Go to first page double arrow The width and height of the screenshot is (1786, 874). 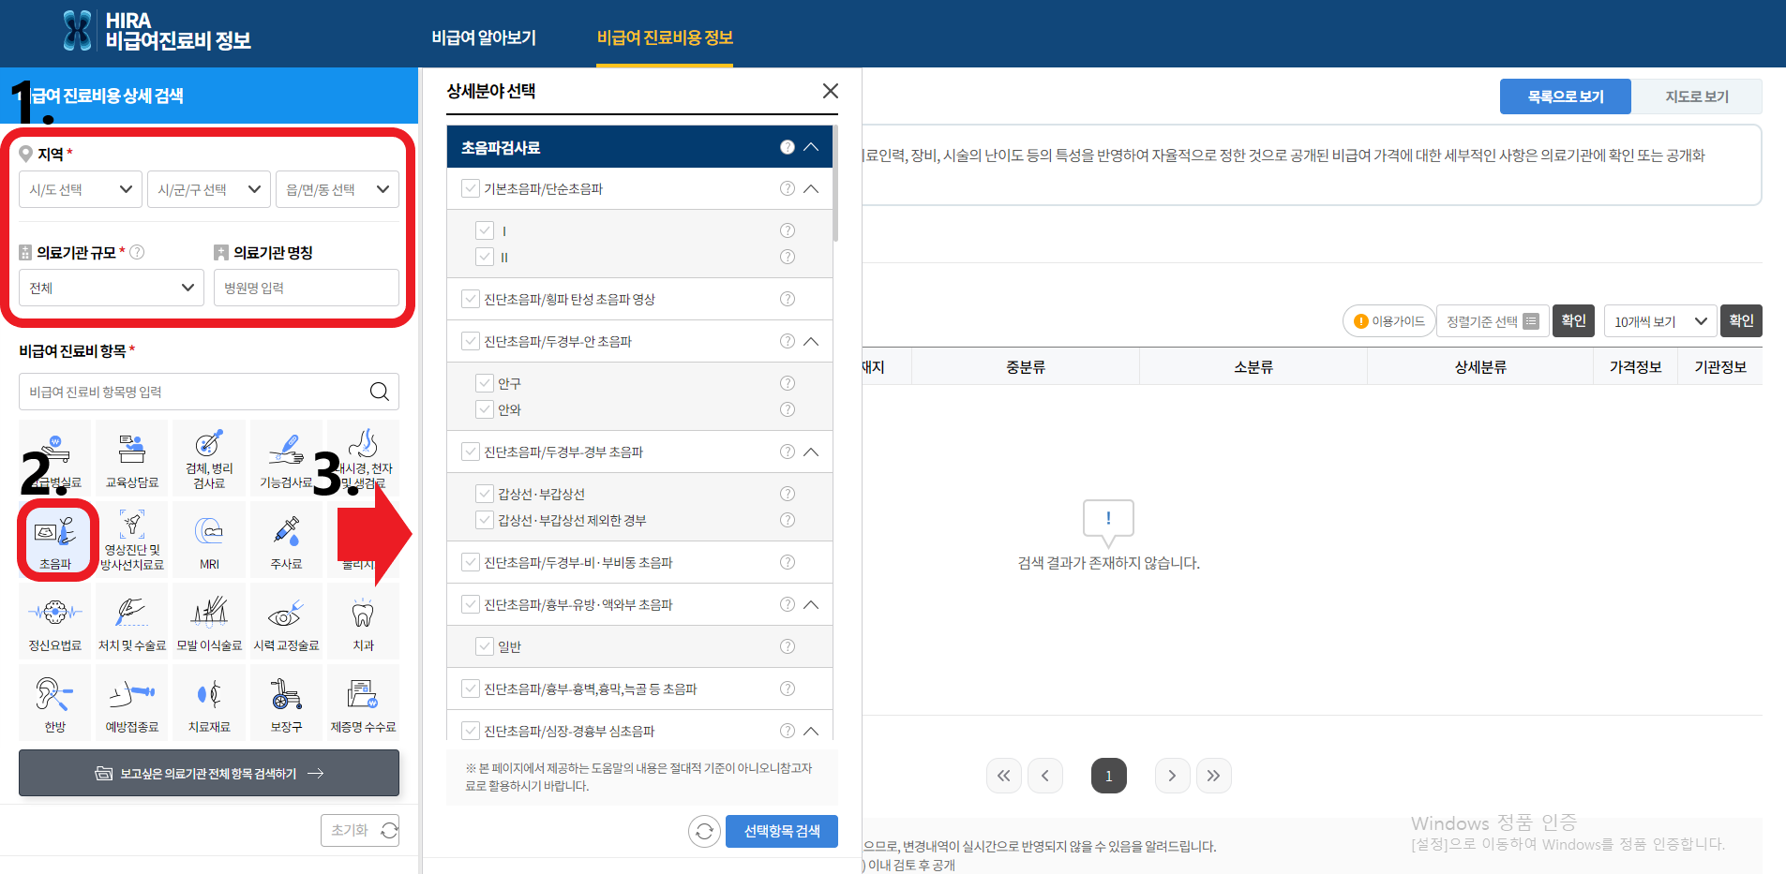coord(1003,776)
